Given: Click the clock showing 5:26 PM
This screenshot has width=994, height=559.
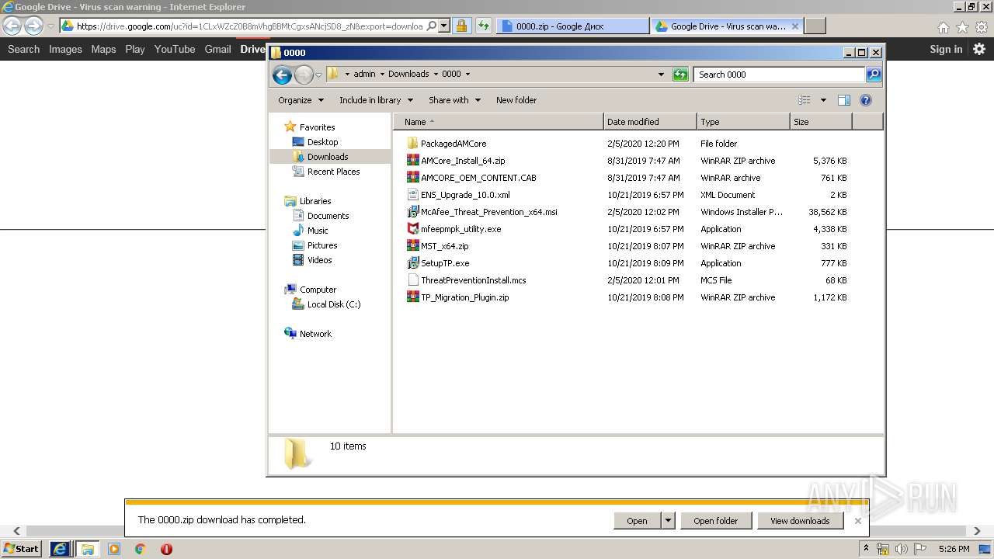Looking at the screenshot, I should [954, 549].
